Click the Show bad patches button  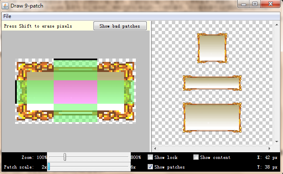[x=120, y=26]
